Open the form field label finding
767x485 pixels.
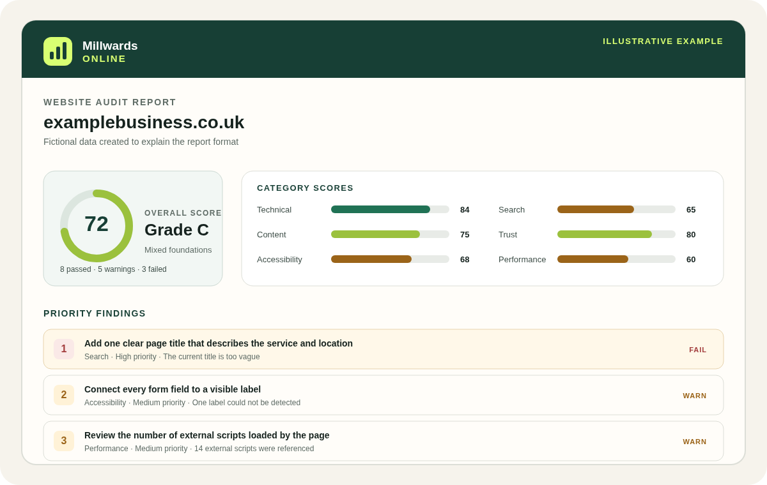coord(383,395)
